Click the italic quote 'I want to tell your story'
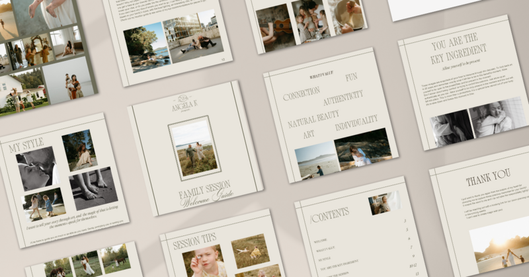This screenshot has height=277, width=529. point(73,218)
